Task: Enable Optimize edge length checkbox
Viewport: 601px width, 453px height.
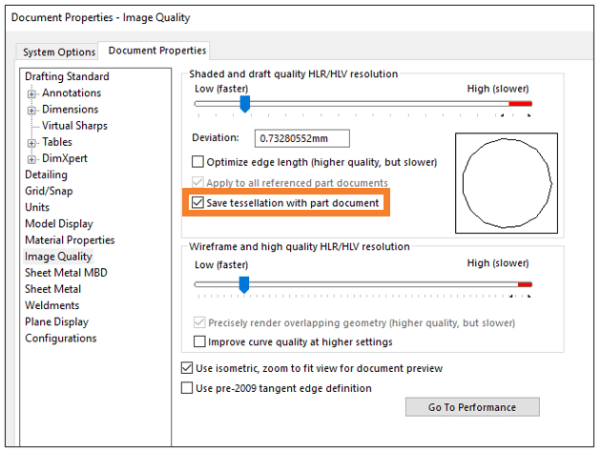Action: [197, 162]
